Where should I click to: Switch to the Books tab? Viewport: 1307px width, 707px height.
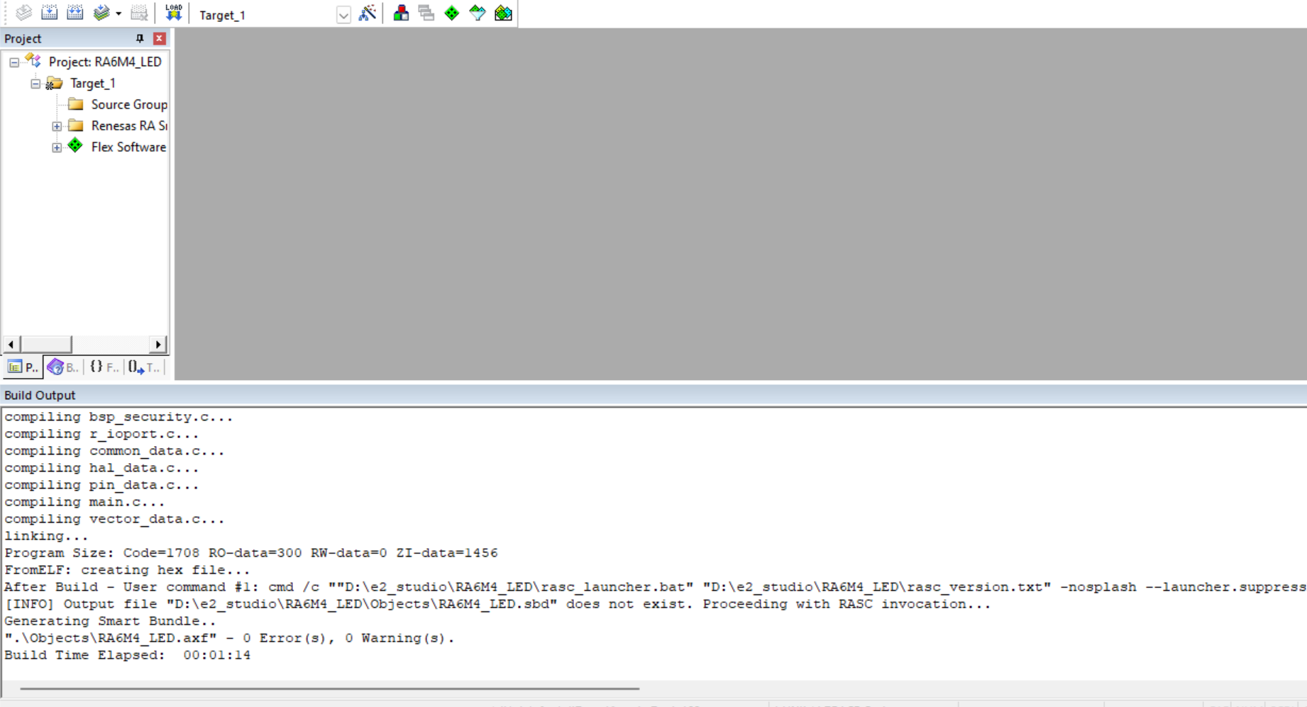click(63, 367)
